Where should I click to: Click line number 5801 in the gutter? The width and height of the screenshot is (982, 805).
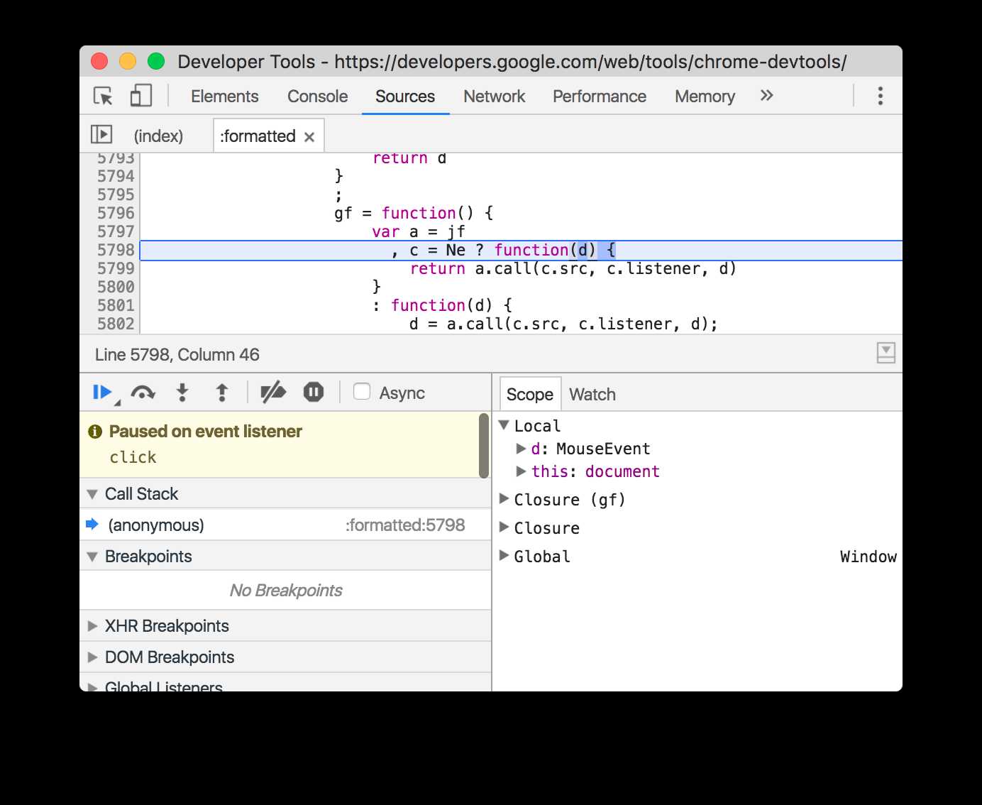(116, 305)
